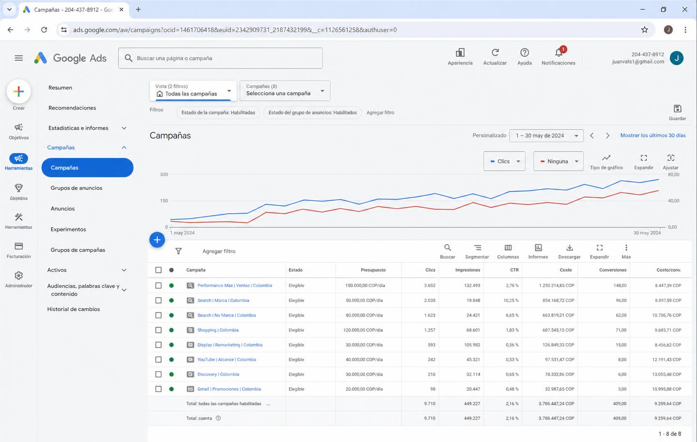Open Experimentos page
The image size is (697, 442).
pos(68,229)
